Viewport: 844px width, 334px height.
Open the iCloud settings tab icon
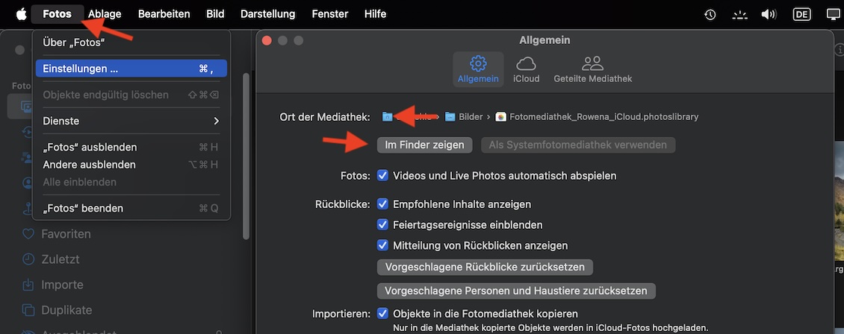[527, 64]
